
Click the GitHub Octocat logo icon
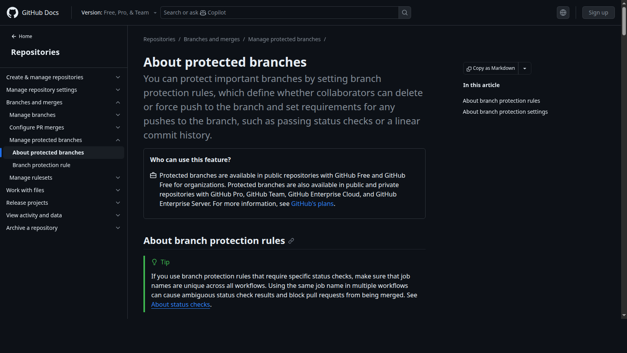[x=13, y=13]
